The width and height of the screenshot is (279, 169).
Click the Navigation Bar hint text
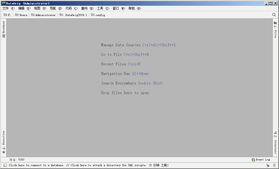click(115, 74)
